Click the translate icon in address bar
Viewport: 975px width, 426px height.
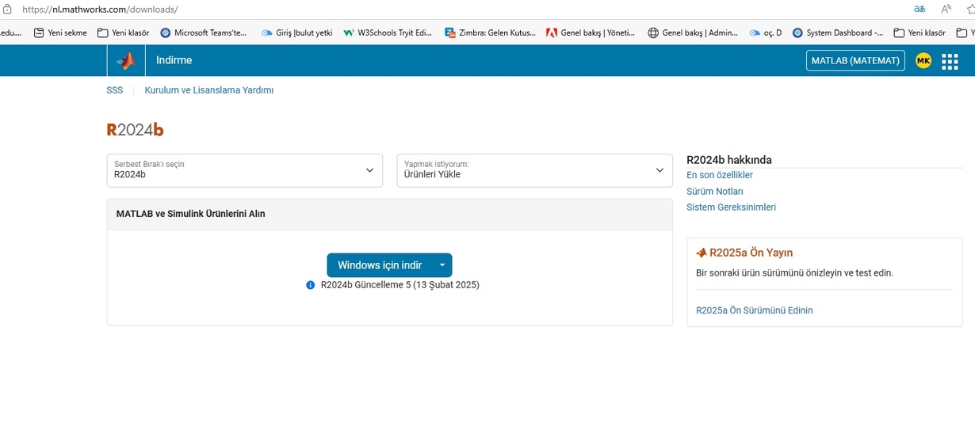coord(920,9)
